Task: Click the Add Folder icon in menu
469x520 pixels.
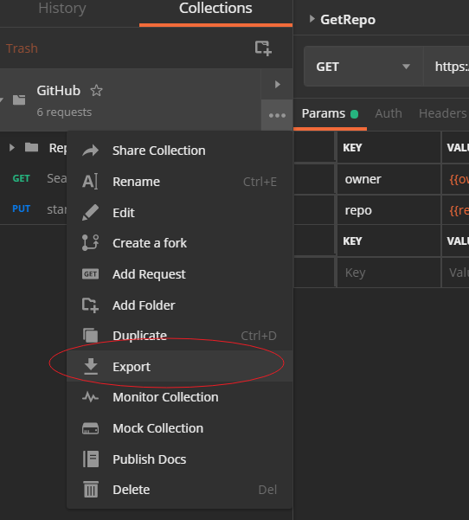Action: click(x=90, y=305)
